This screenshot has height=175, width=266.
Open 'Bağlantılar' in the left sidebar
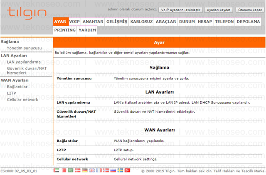tap(17, 87)
